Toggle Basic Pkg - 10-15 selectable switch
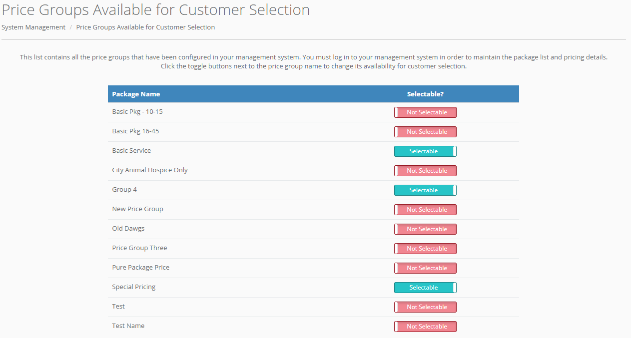 (425, 112)
